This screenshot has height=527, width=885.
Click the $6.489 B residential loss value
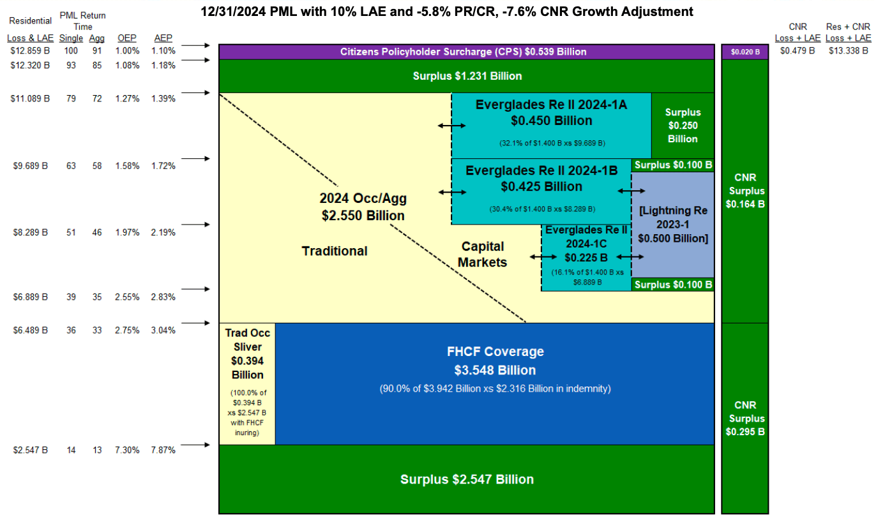[30, 330]
